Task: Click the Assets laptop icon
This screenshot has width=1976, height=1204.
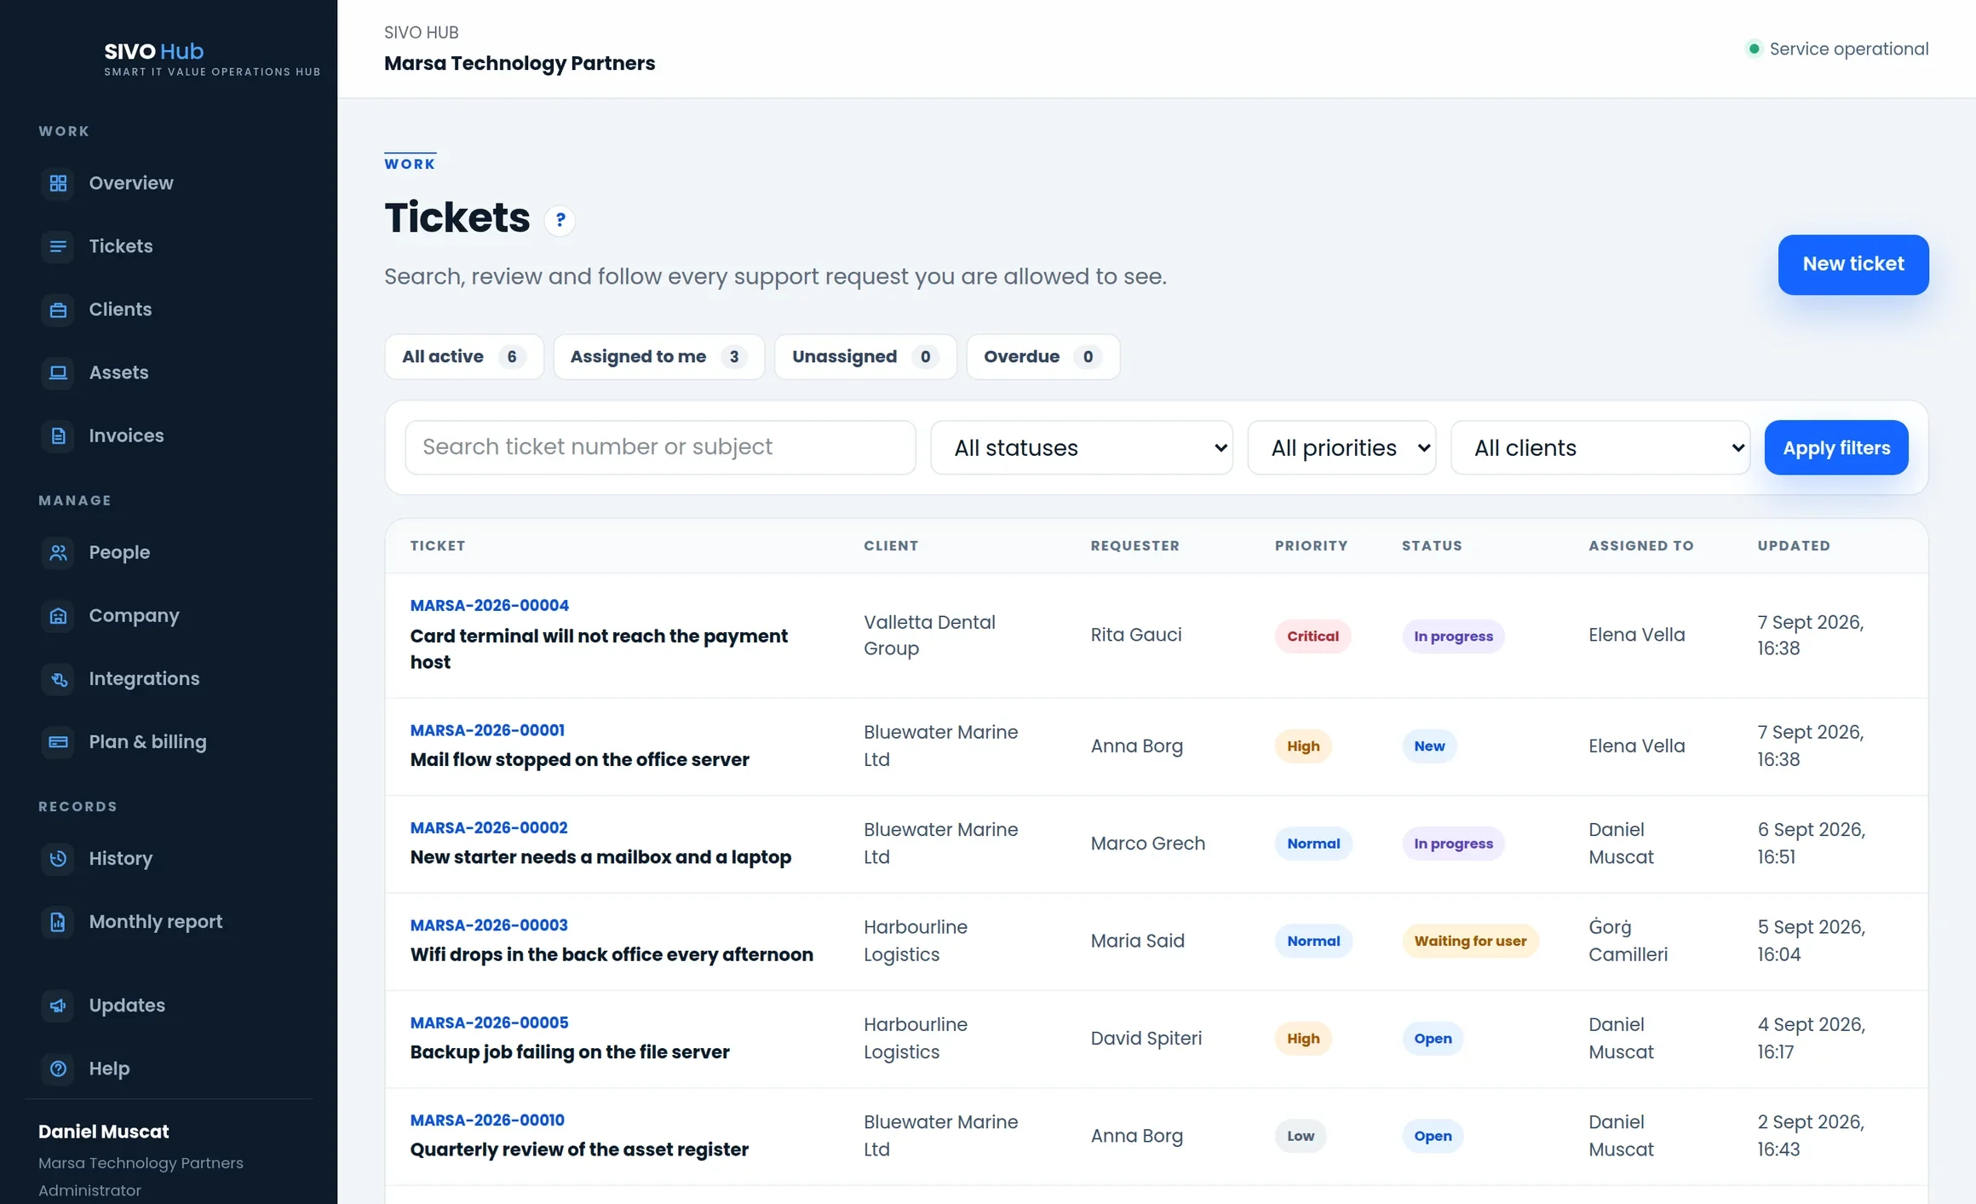Action: [x=58, y=372]
